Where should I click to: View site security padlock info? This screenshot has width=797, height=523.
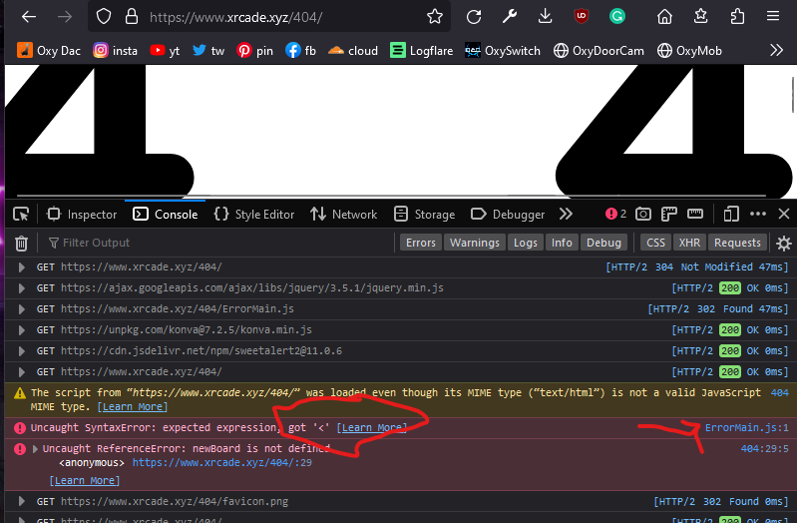pyautogui.click(x=132, y=17)
